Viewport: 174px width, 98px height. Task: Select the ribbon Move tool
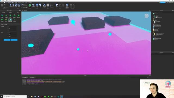click(13, 5)
